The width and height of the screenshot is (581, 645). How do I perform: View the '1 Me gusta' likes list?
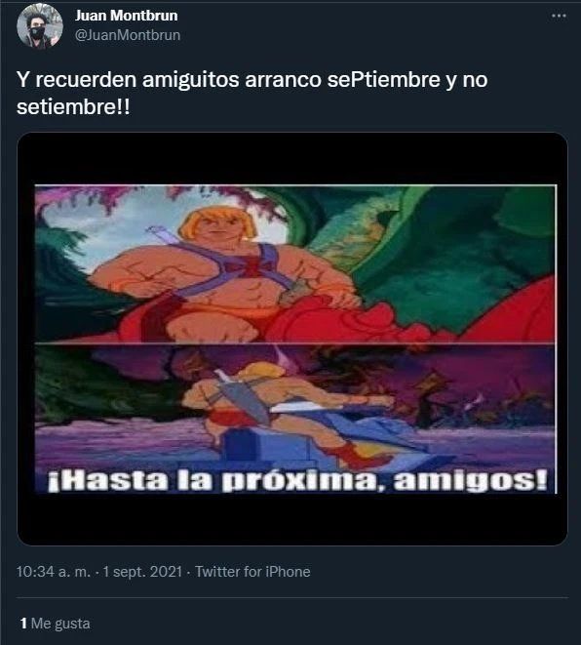click(55, 624)
